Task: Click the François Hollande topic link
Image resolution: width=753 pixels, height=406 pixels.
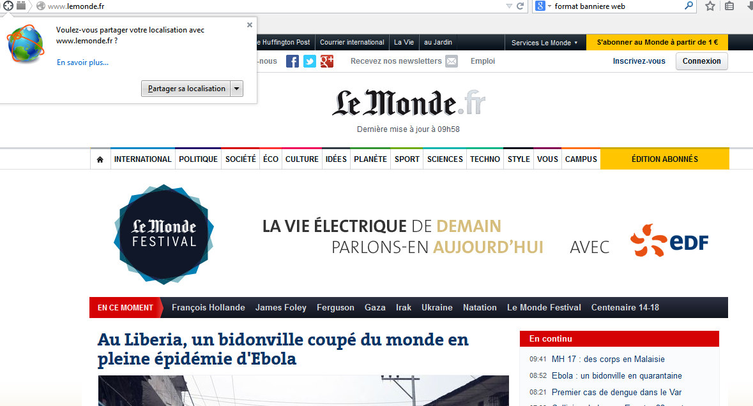Action: (208, 308)
